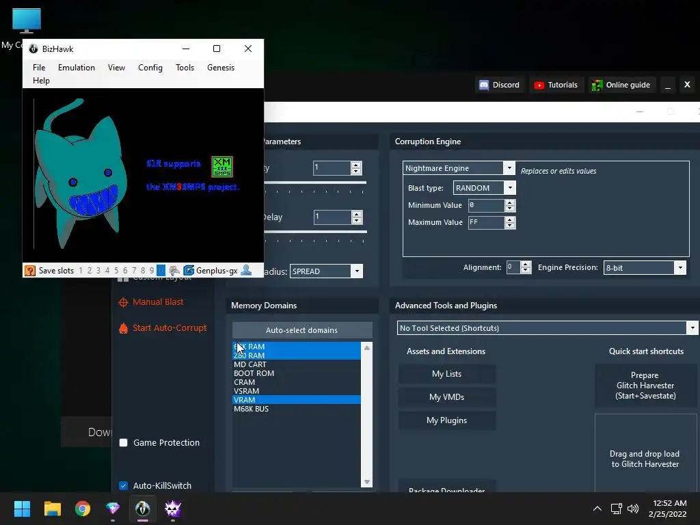The image size is (700, 525).
Task: Click the Maximum Value FF input field
Action: (x=486, y=222)
